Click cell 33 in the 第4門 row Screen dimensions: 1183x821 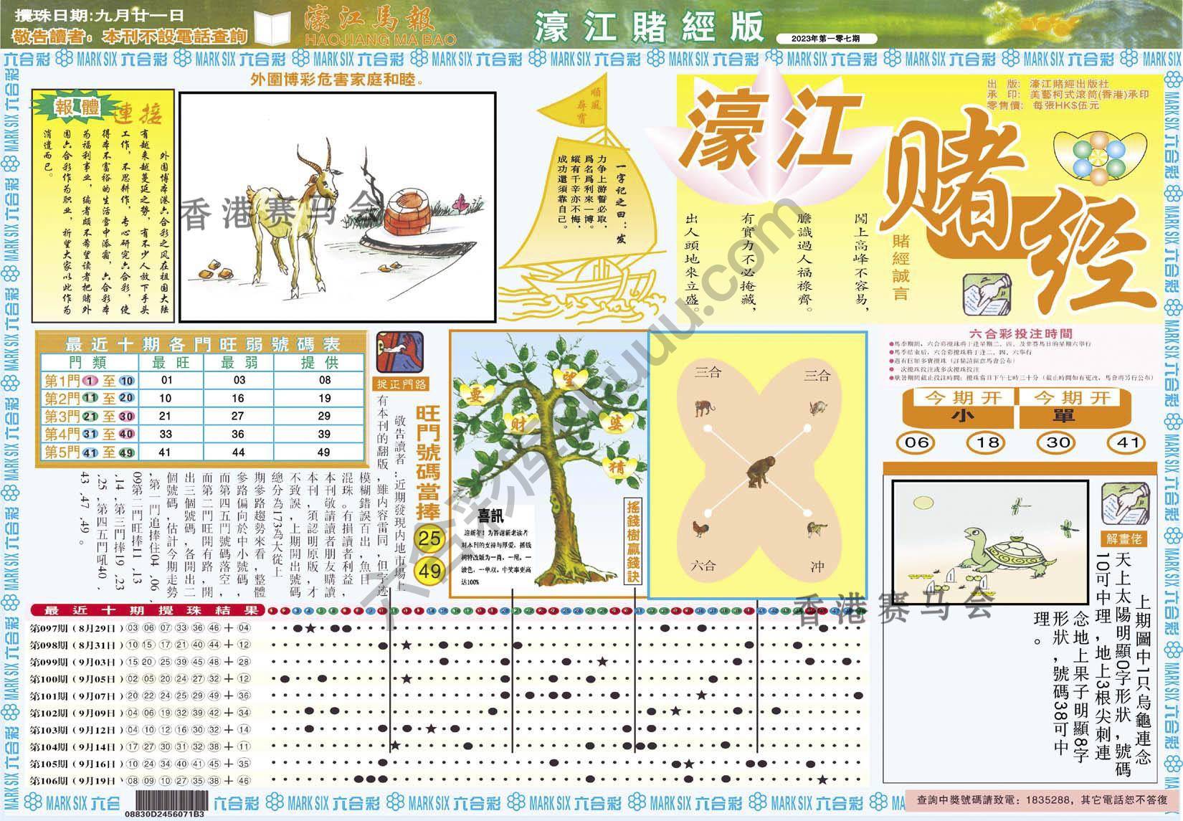(166, 435)
